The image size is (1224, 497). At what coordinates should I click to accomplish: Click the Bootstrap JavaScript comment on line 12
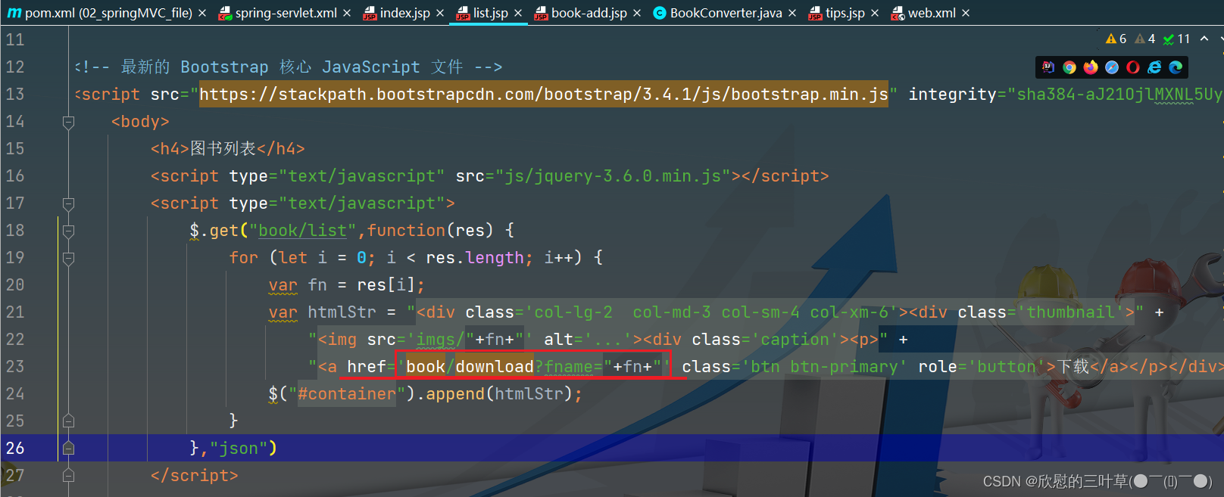289,67
